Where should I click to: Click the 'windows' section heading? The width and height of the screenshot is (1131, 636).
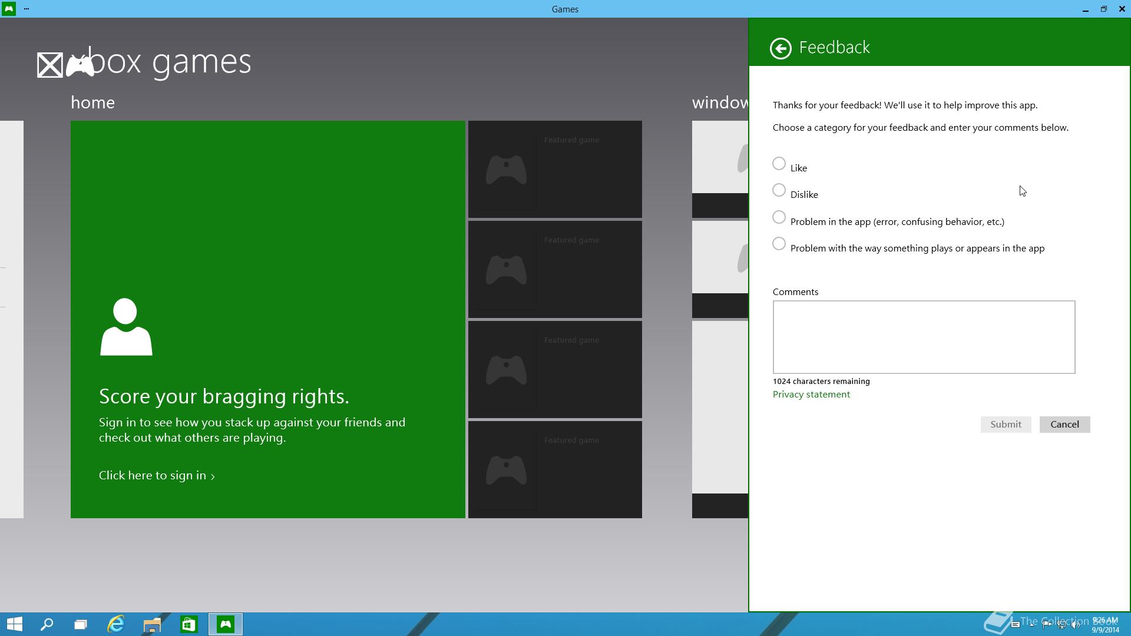[x=720, y=102]
